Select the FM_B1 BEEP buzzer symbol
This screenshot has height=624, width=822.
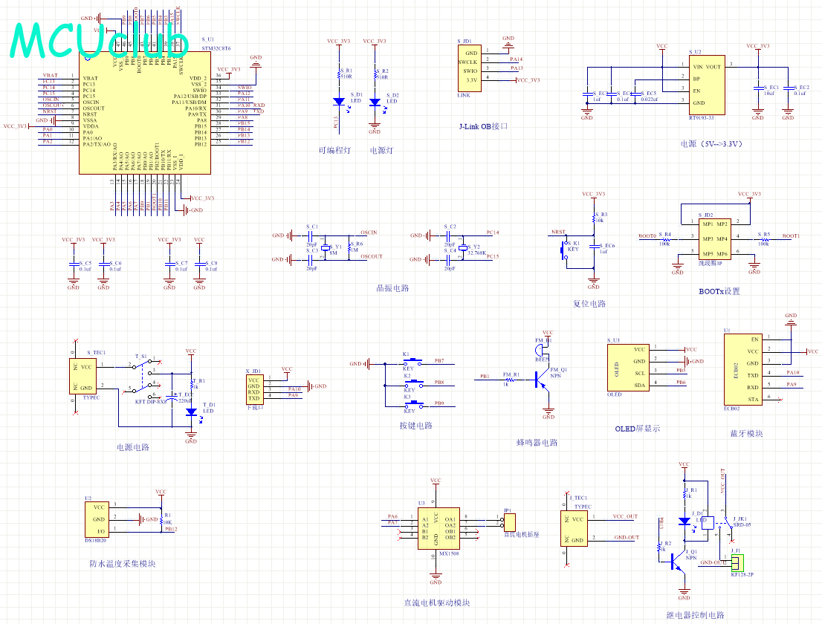(x=540, y=349)
